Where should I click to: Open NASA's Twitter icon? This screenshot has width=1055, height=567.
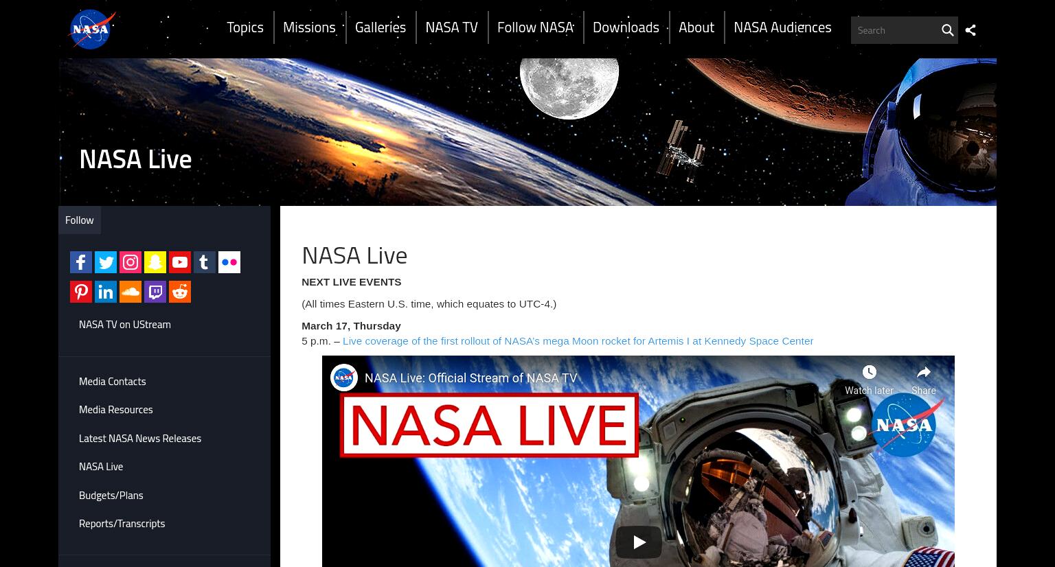click(x=106, y=262)
